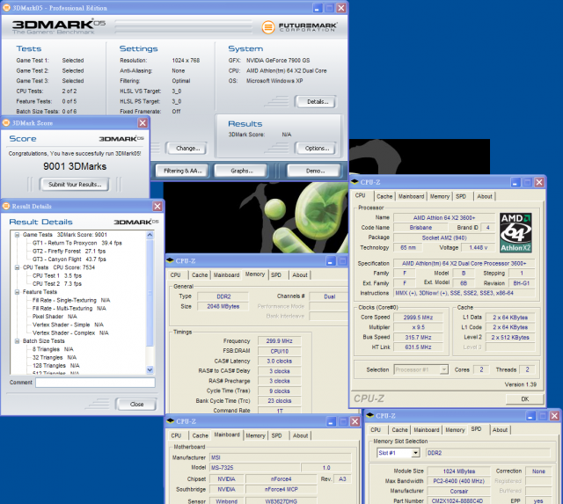Open the Processor #1 selection dropdown
This screenshot has width=563, height=504.
tap(444, 369)
